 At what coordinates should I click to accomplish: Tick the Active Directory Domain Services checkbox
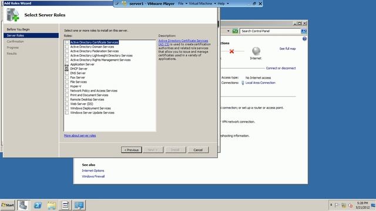click(x=67, y=47)
